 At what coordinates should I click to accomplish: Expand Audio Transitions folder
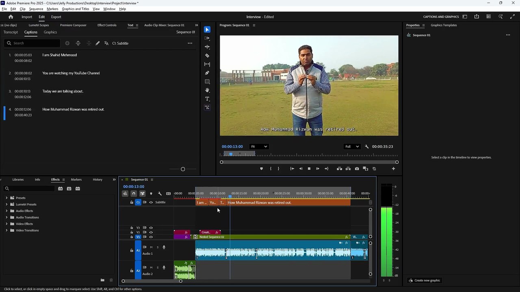[6, 217]
